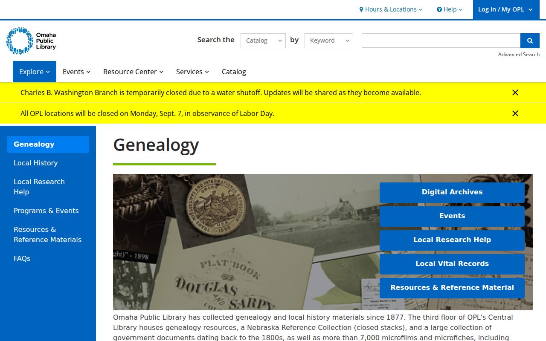This screenshot has width=546, height=341.
Task: Expand the Help menu
Action: point(450,9)
